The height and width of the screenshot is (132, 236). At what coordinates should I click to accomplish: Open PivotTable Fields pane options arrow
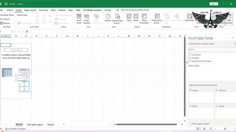click(232, 38)
